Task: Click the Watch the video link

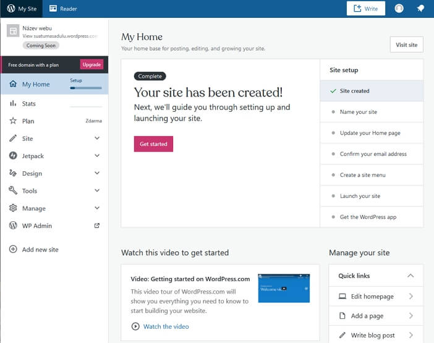Action: (x=166, y=326)
